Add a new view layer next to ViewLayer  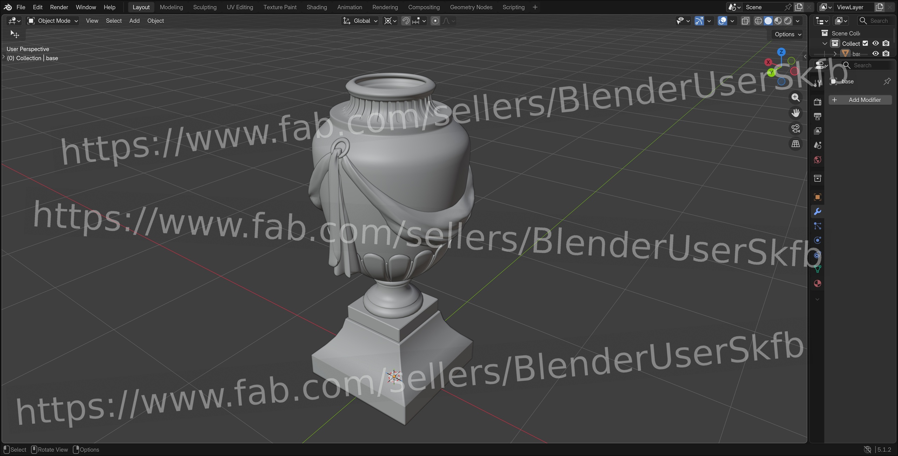(879, 7)
